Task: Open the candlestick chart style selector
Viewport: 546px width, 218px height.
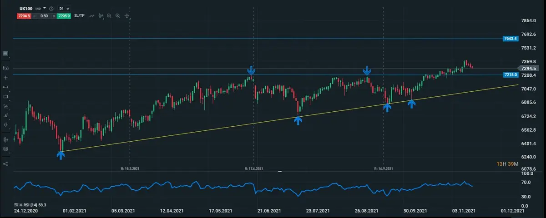Action: point(100,16)
